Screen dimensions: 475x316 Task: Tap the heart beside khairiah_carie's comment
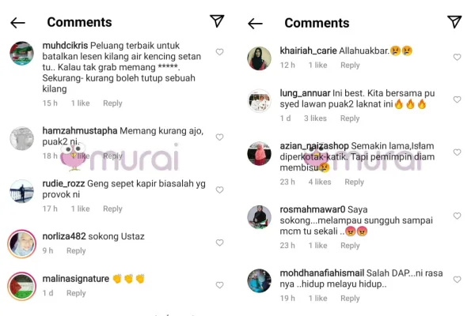click(457, 57)
